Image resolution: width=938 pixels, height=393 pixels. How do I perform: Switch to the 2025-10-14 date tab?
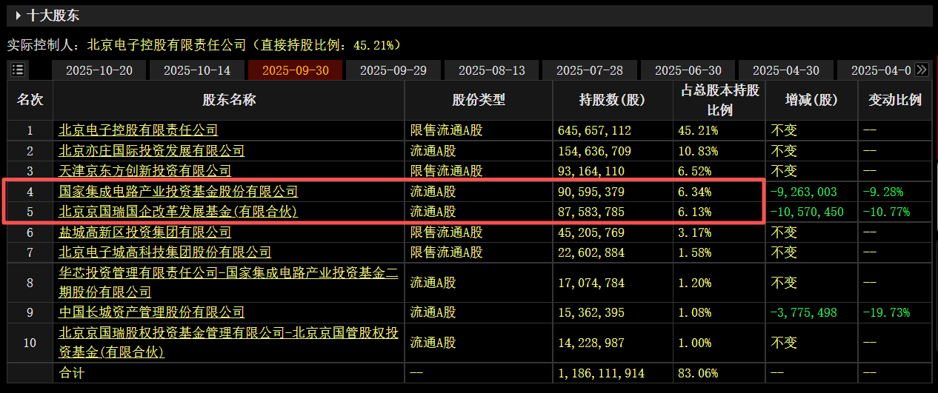click(197, 70)
